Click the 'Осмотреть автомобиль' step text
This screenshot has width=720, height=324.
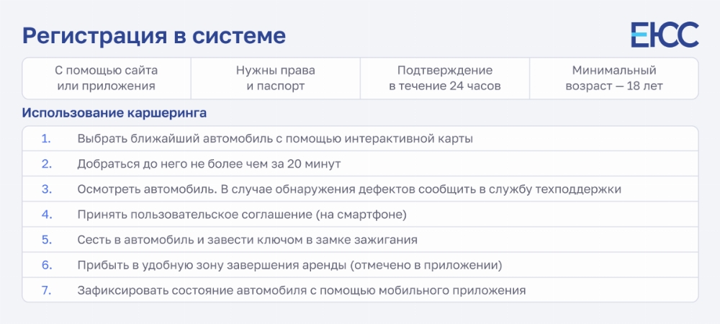pyautogui.click(x=349, y=189)
